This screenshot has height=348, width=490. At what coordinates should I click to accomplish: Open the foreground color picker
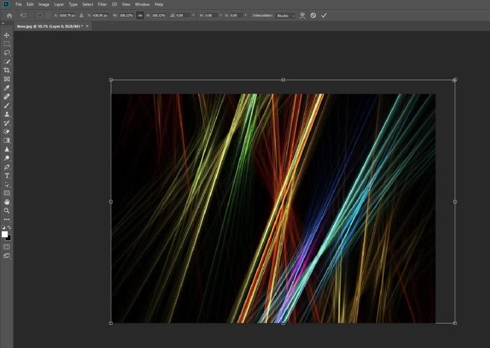pos(4,234)
